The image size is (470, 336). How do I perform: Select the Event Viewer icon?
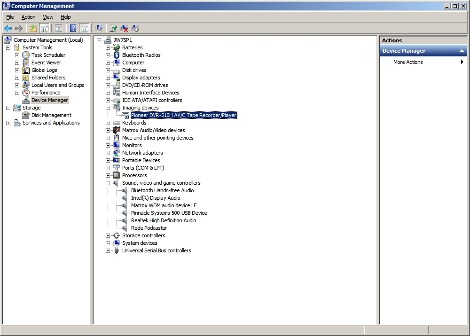26,63
